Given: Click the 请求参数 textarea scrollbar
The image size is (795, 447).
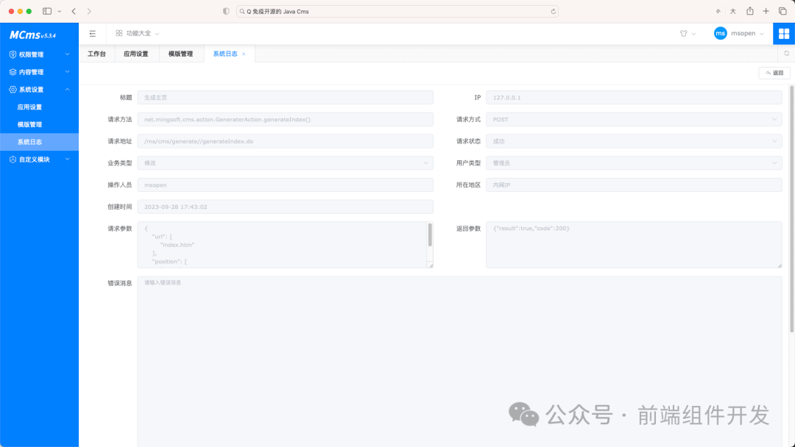Looking at the screenshot, I should tap(430, 235).
